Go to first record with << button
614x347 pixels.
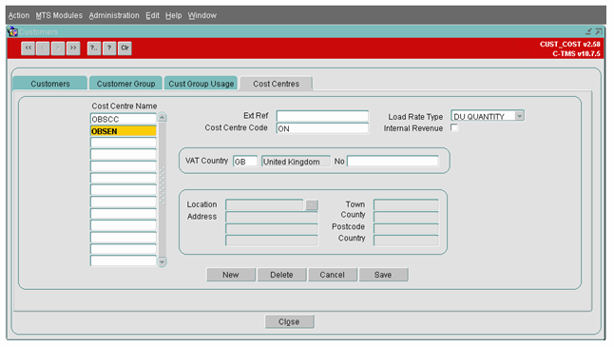tap(28, 48)
